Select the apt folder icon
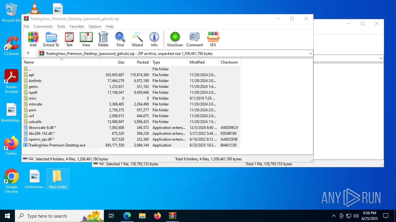The width and height of the screenshot is (396, 222). coord(26,75)
